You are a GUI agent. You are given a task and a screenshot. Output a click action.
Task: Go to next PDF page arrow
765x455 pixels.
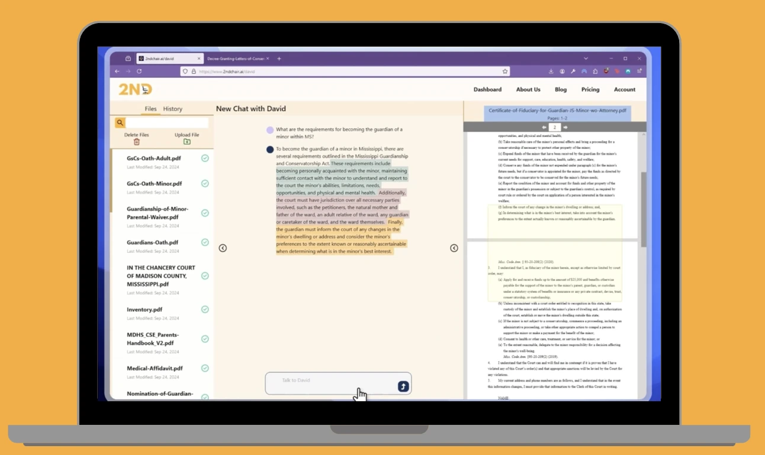565,127
